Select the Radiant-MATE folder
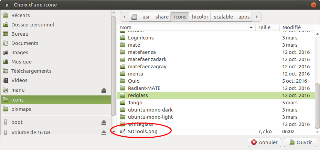 [144, 88]
